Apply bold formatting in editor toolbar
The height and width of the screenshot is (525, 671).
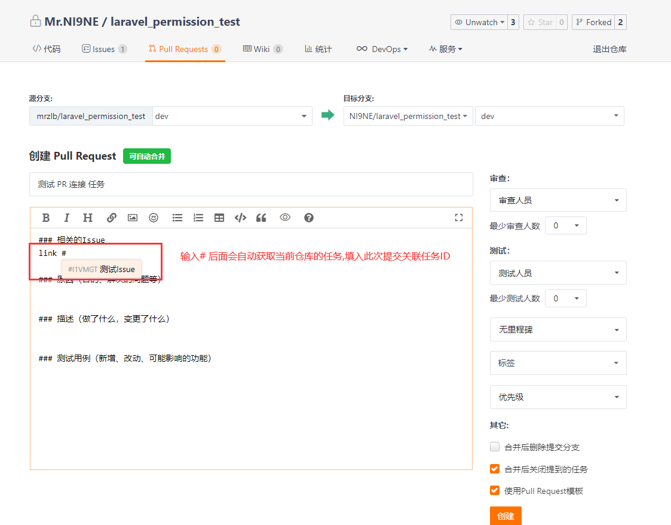tap(46, 218)
